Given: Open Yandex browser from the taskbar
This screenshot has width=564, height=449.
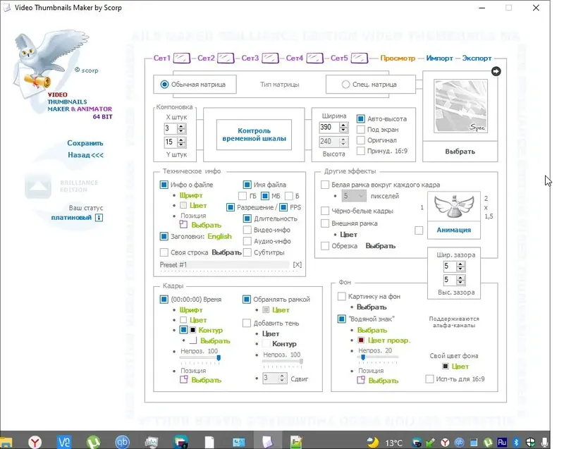Looking at the screenshot, I should (35, 442).
